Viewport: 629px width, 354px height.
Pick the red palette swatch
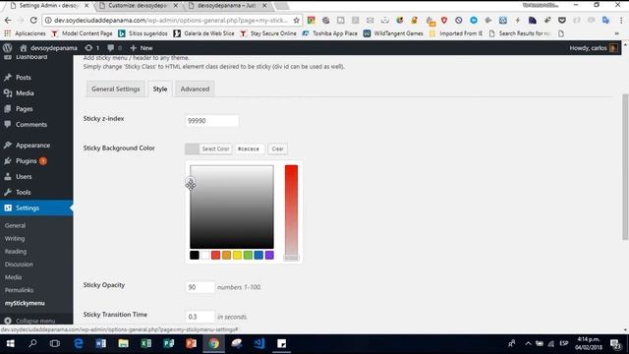pos(216,256)
